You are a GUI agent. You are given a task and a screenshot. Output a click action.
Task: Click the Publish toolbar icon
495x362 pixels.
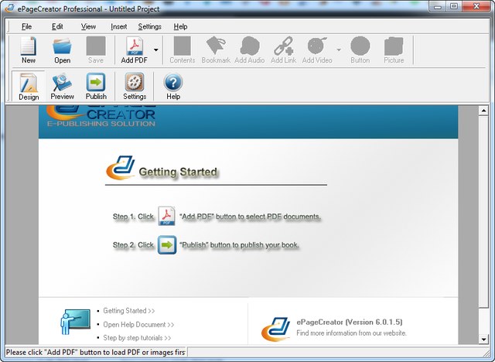[x=96, y=86]
